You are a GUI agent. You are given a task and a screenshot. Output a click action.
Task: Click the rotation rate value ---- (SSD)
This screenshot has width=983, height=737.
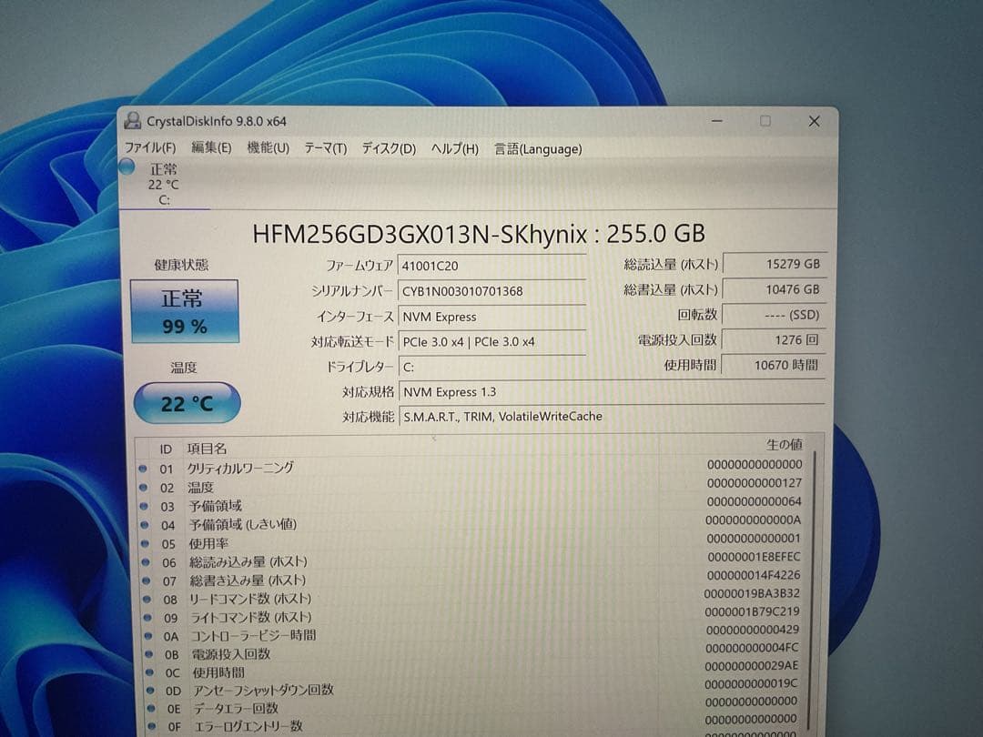(775, 315)
